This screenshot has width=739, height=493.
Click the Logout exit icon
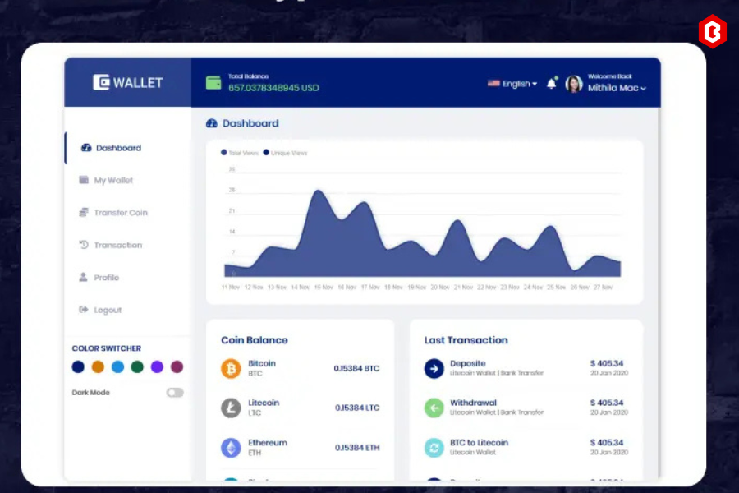point(84,310)
